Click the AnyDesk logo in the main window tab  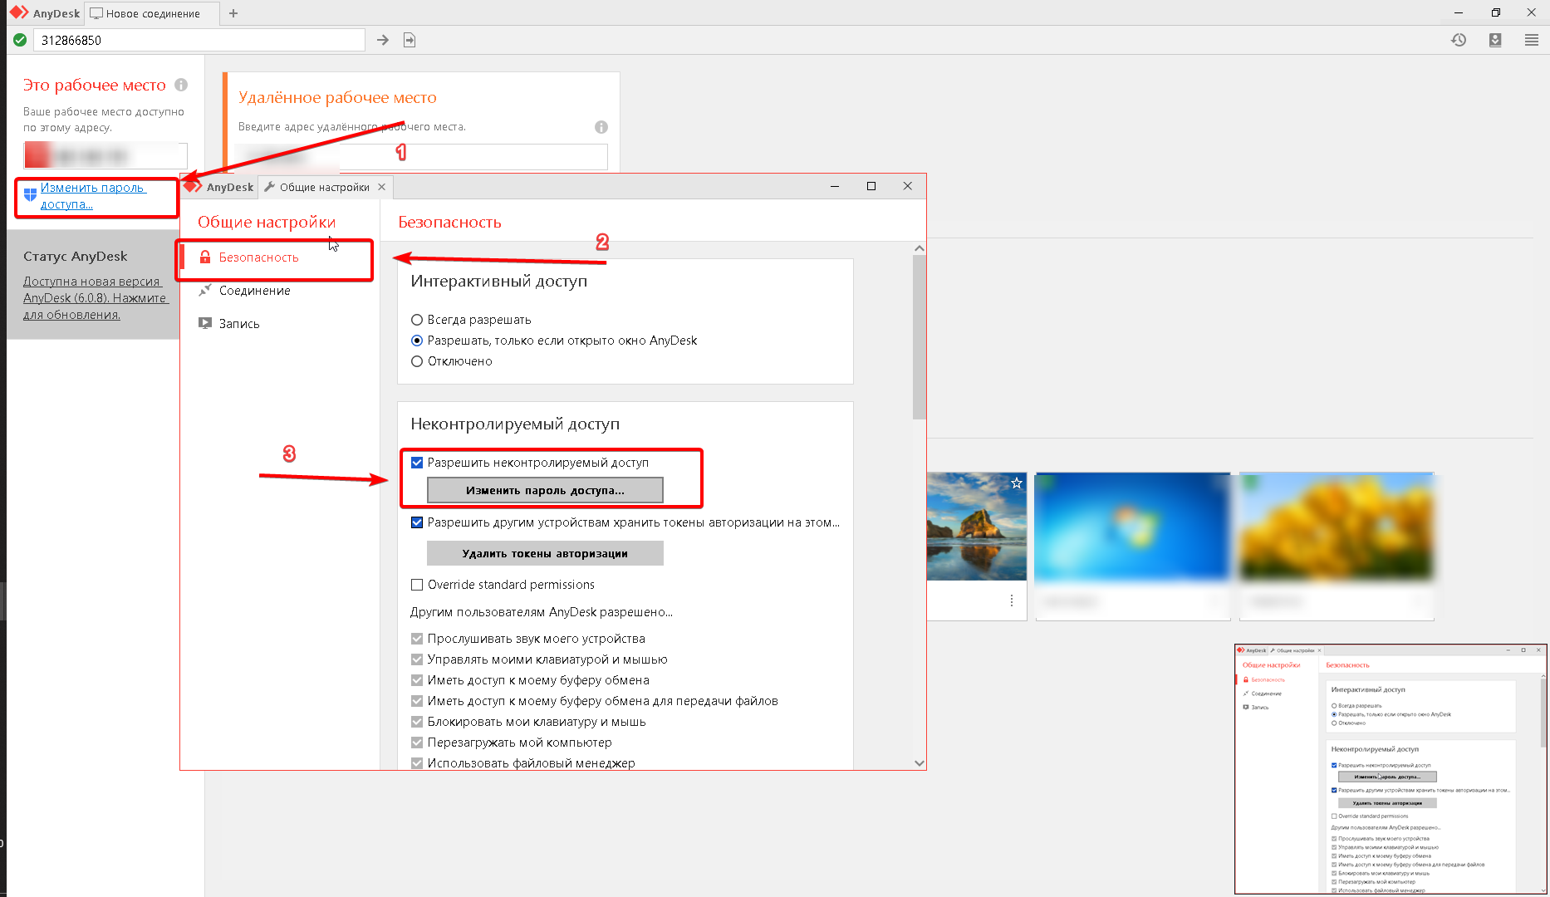tap(19, 13)
